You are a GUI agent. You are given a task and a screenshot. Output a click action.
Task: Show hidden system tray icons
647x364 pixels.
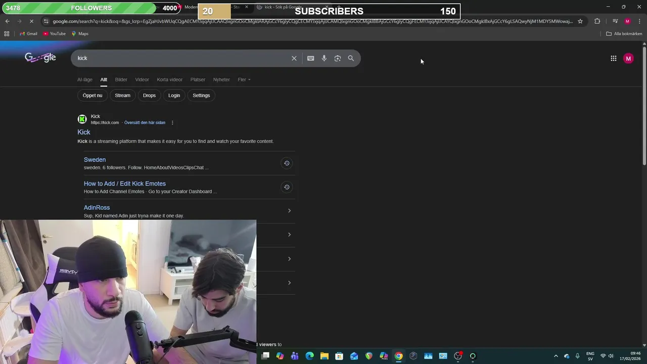click(x=556, y=356)
